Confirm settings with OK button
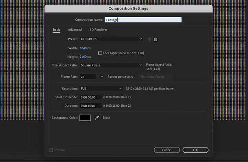 [x=195, y=150]
